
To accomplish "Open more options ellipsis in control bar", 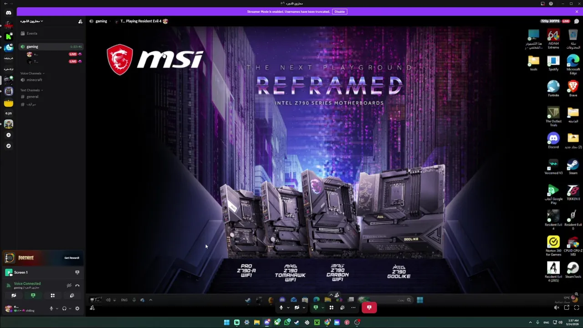I will [x=353, y=307].
